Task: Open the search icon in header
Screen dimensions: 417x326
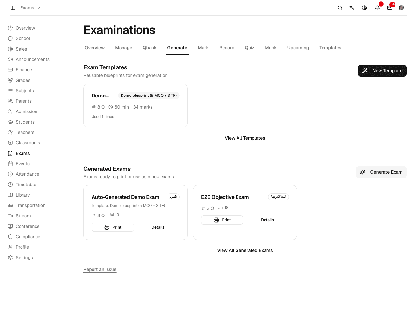Action: [x=340, y=8]
